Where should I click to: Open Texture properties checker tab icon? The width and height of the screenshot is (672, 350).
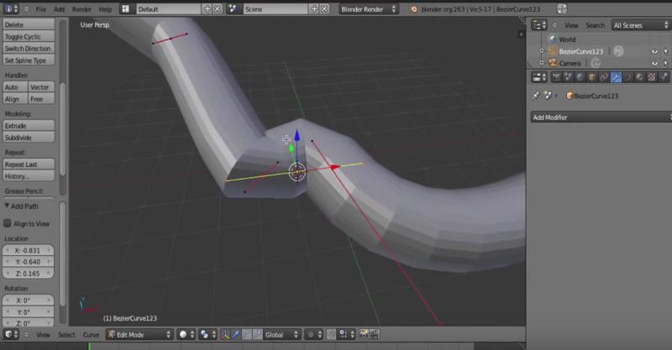pyautogui.click(x=652, y=77)
